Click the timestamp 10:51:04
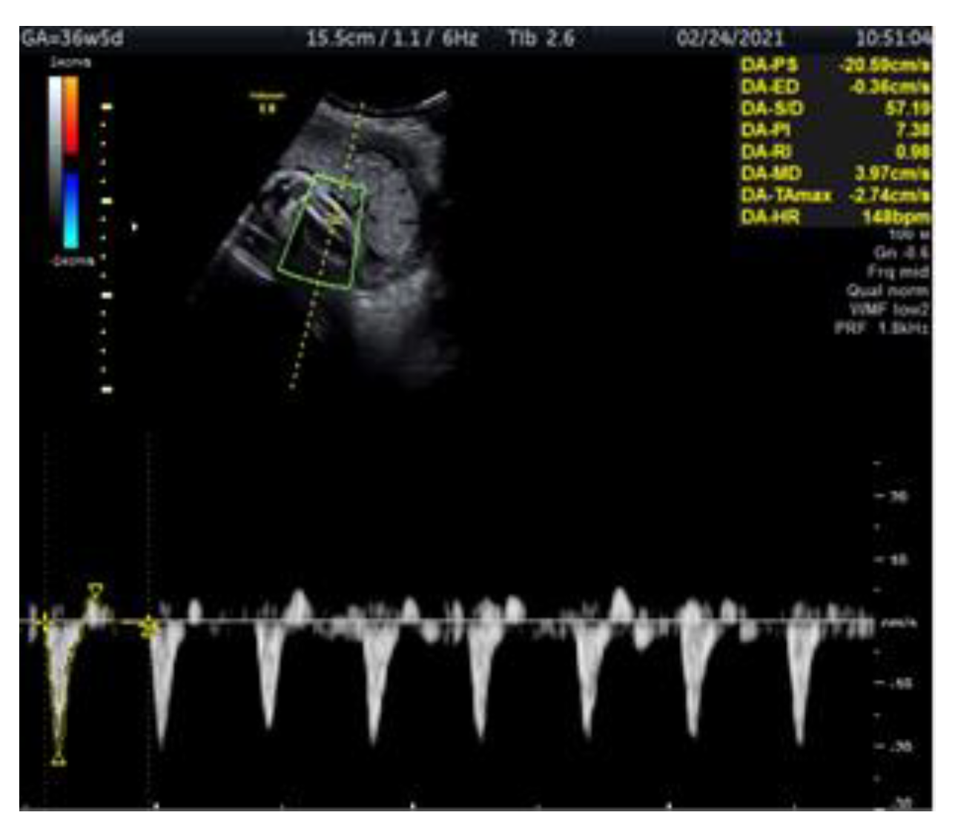Screen dimensions: 958x838 click(893, 38)
